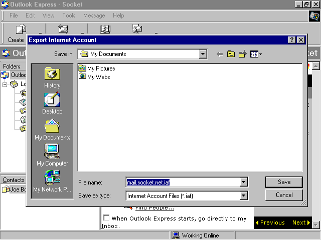This screenshot has height=240, width=321.
Task: Click the Joe contact card icon
Action: click(6, 189)
